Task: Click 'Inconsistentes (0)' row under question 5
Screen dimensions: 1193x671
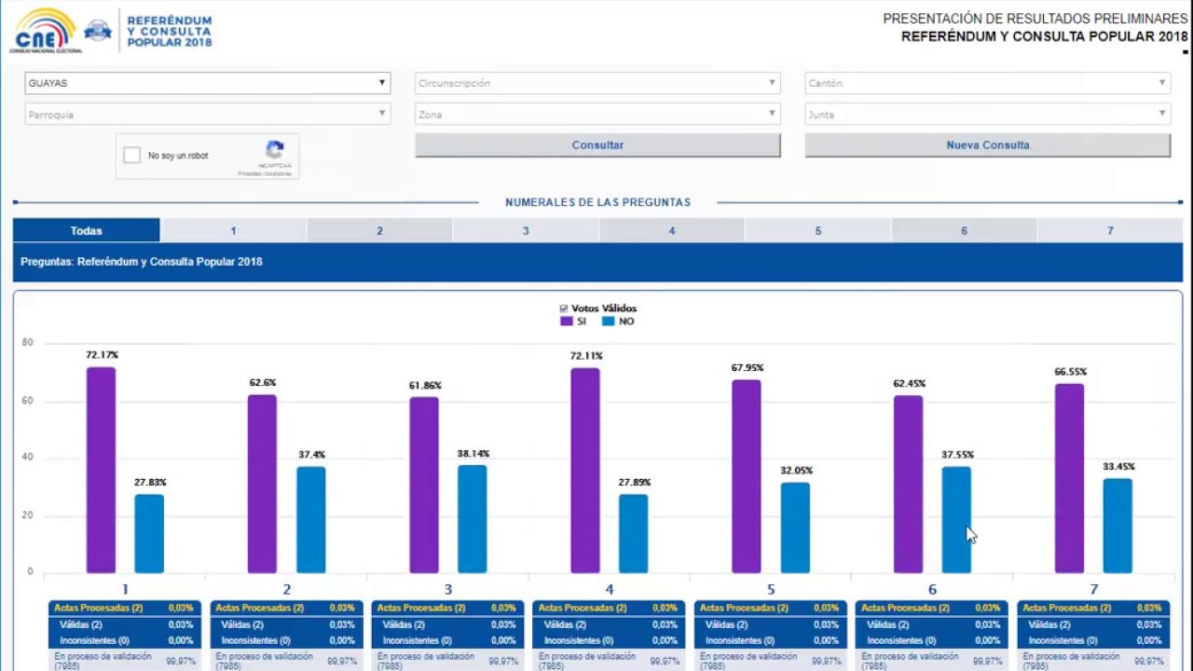Action: tap(772, 641)
